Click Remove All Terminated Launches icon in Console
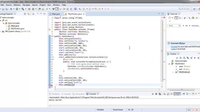Image resolution: width=200 pixels, height=112 pixels. point(160,94)
